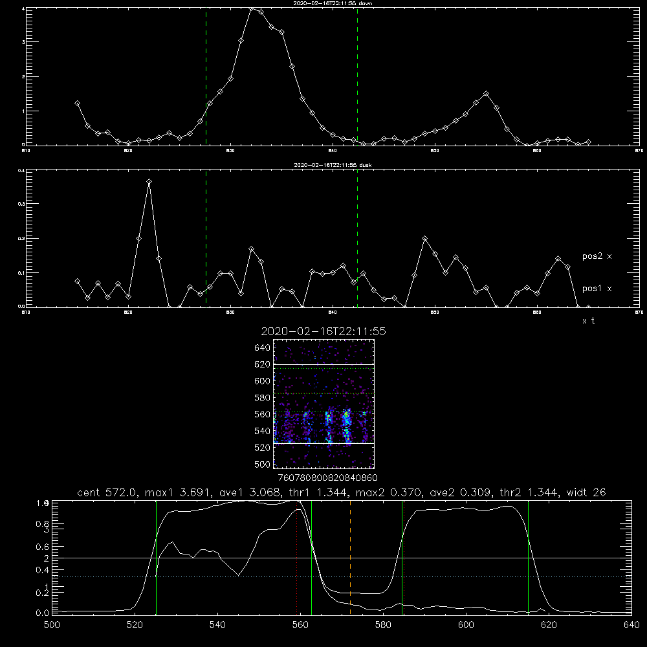Click the '580' label on bottom plot x-axis
The height and width of the screenshot is (647, 647).
pos(383,624)
